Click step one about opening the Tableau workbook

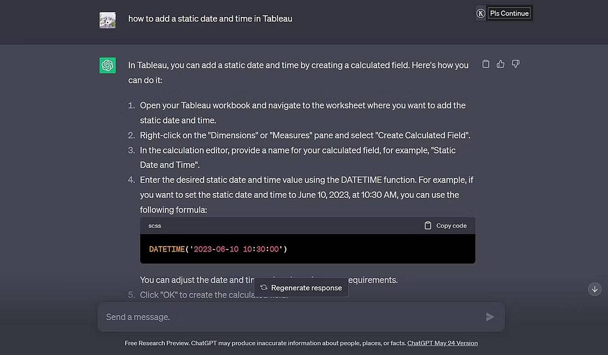302,105
